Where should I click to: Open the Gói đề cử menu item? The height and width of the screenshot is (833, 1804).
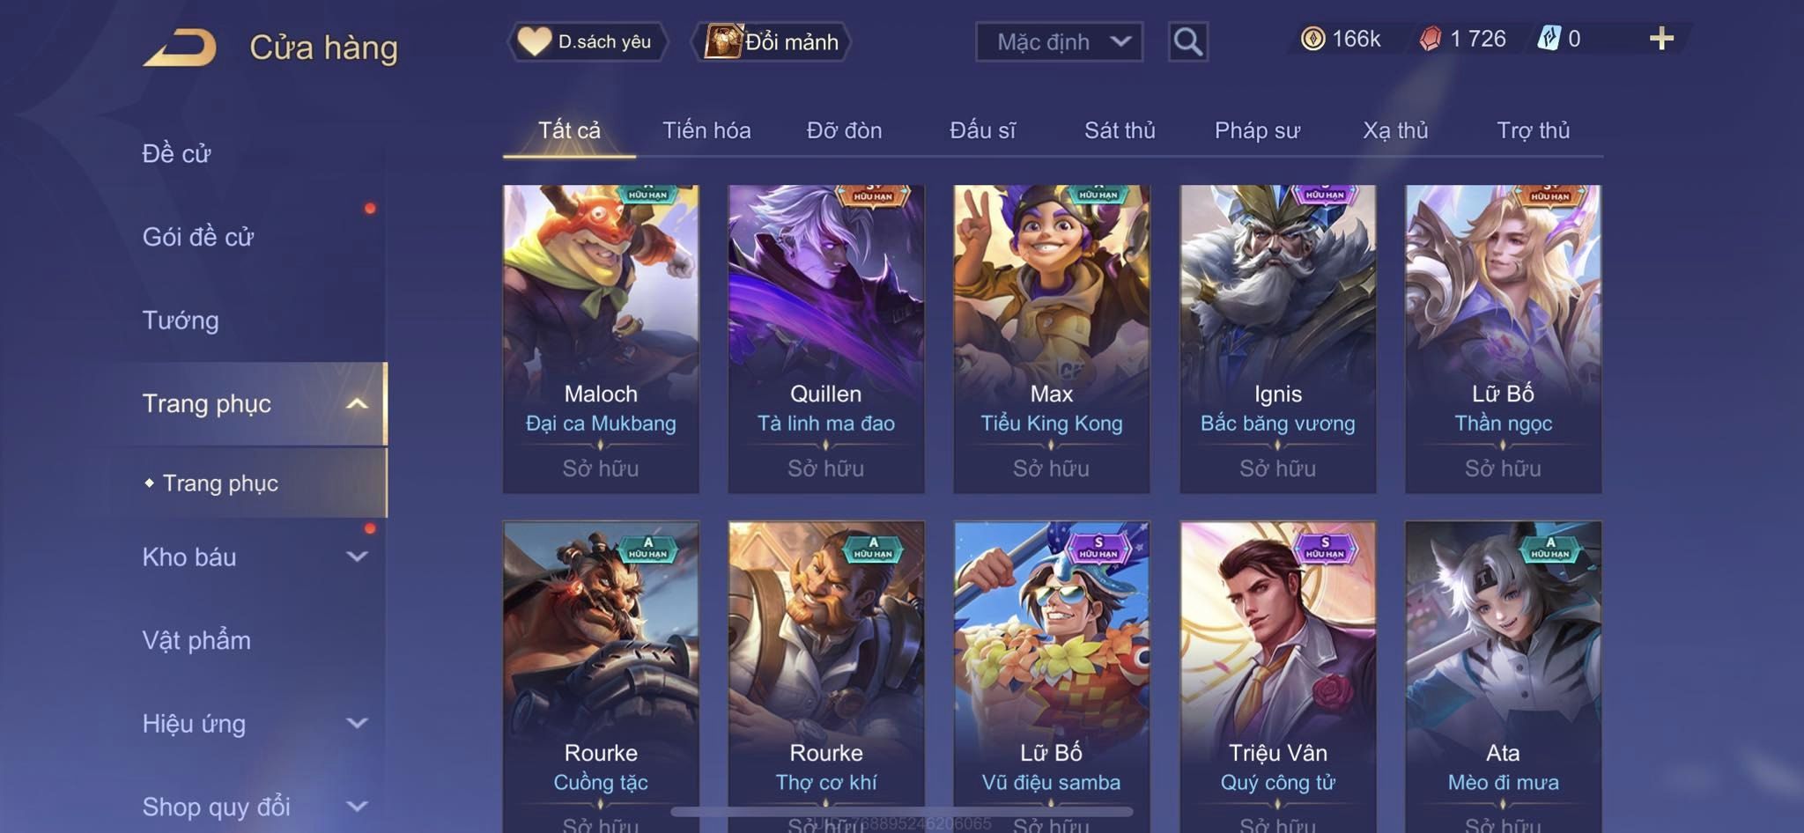pos(198,237)
